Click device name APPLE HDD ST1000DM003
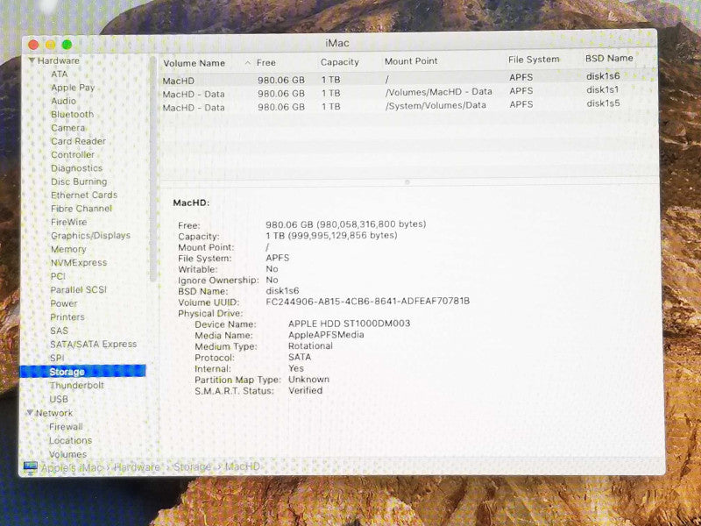Viewport: 701px width, 526px height. pyautogui.click(x=349, y=323)
